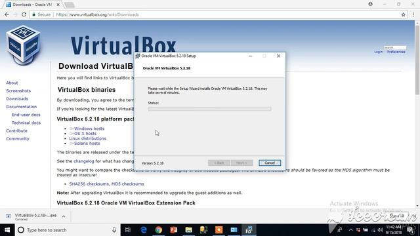Open the Chrome profile icon
The width and height of the screenshot is (420, 236).
[370, 4]
